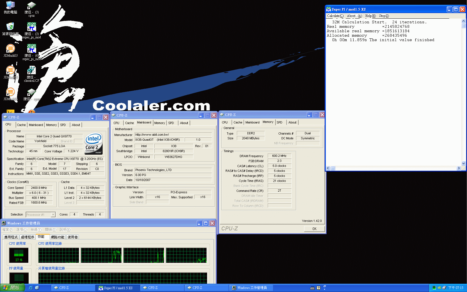Click the Core Voltage value 1.224 V

[x=73, y=151]
